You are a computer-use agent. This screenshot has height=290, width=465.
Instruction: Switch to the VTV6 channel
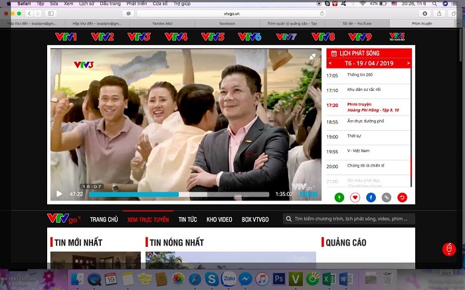(249, 36)
